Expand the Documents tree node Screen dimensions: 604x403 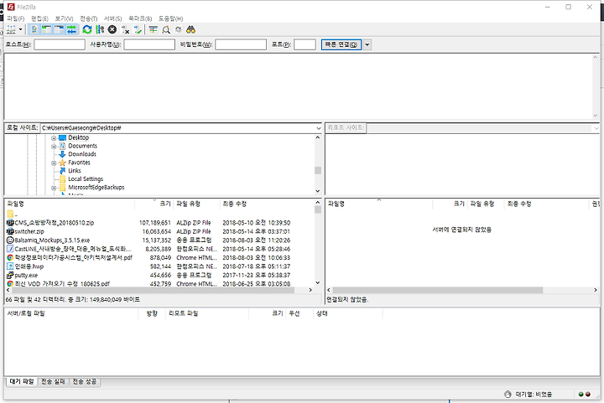54,146
